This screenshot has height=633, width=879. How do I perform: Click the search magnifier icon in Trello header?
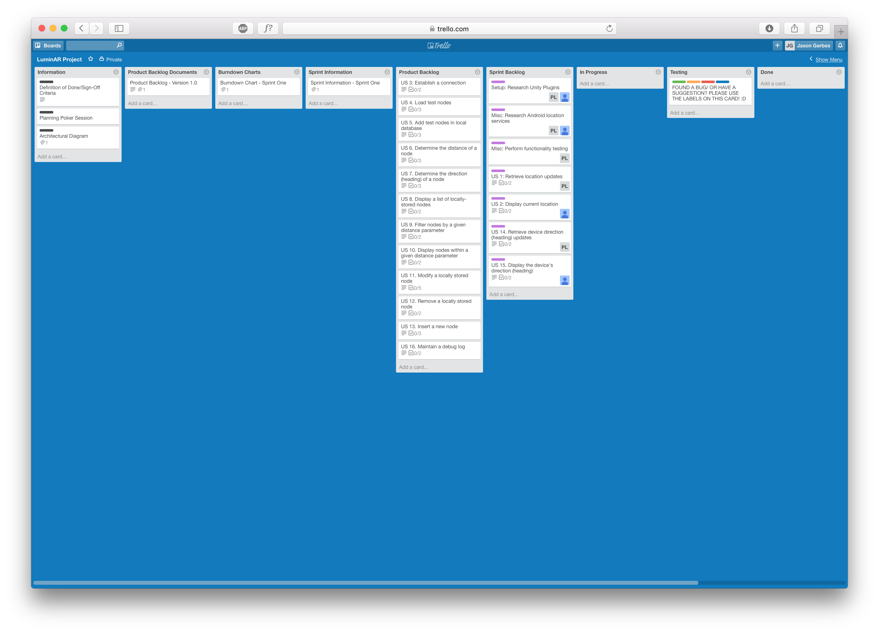pos(119,45)
